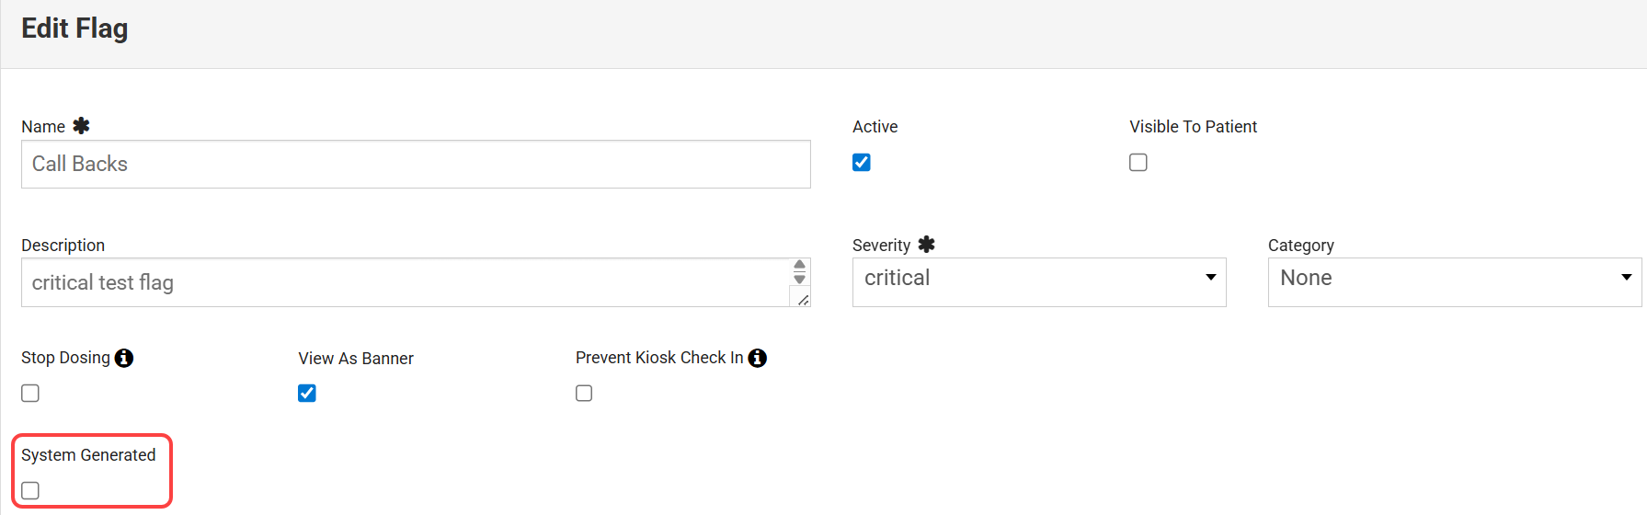Click the System Generated label text
The height and width of the screenshot is (515, 1647).
click(88, 455)
